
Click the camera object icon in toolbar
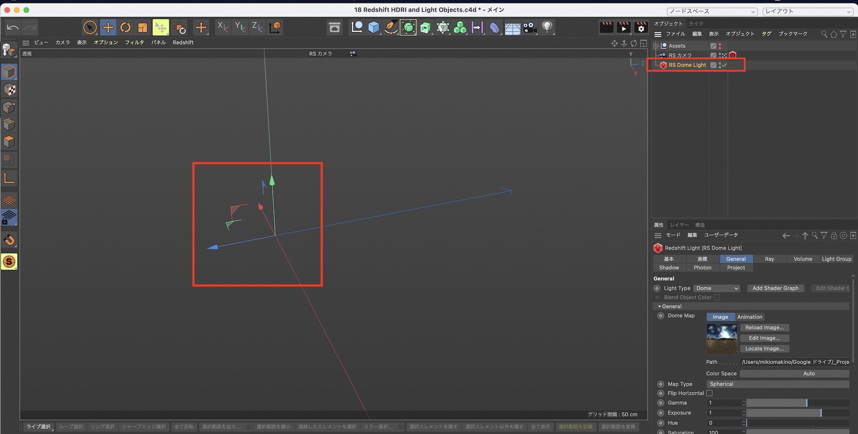(x=529, y=27)
